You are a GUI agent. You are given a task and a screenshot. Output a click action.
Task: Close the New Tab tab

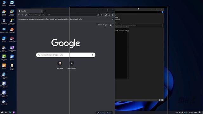pos(41,11)
